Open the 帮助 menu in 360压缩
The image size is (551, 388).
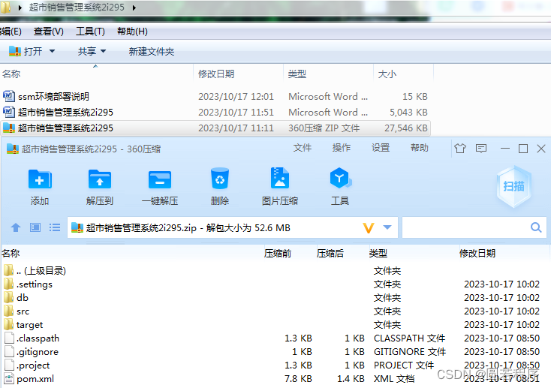420,148
